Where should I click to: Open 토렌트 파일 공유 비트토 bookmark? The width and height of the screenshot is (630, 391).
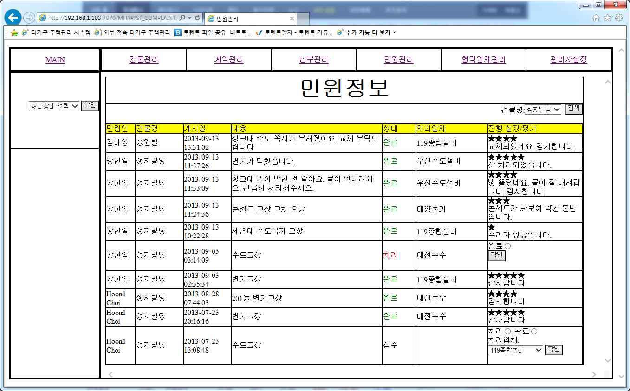pyautogui.click(x=213, y=32)
